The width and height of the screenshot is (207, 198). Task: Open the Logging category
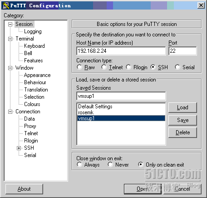point(33,31)
